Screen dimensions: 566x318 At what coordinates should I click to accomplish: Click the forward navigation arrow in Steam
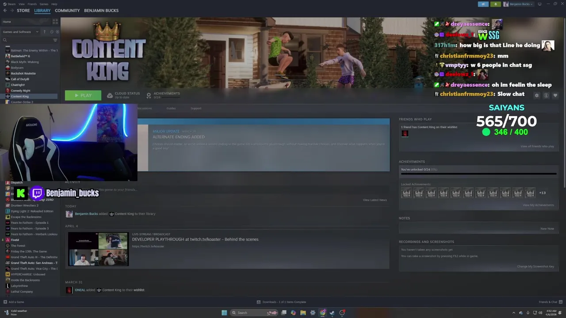(x=11, y=11)
